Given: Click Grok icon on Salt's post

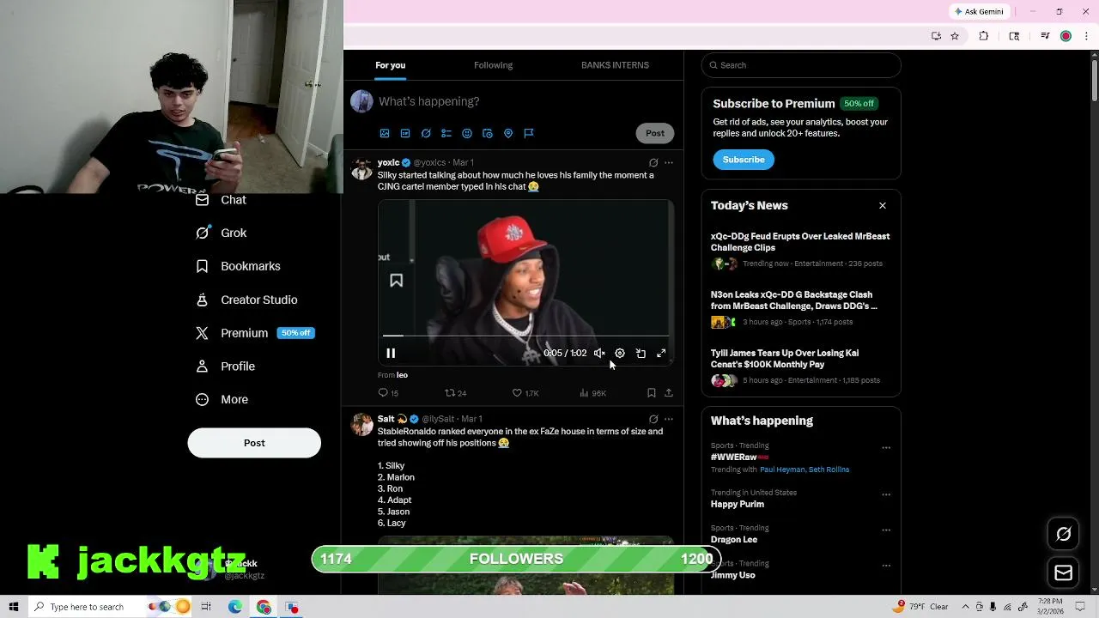Looking at the screenshot, I should click(x=653, y=419).
